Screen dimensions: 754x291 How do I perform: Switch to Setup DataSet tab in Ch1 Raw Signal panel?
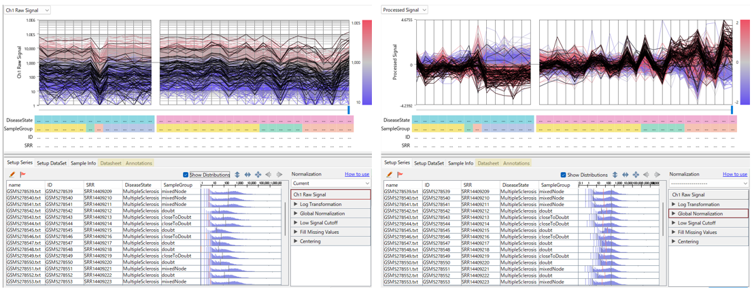pos(52,163)
